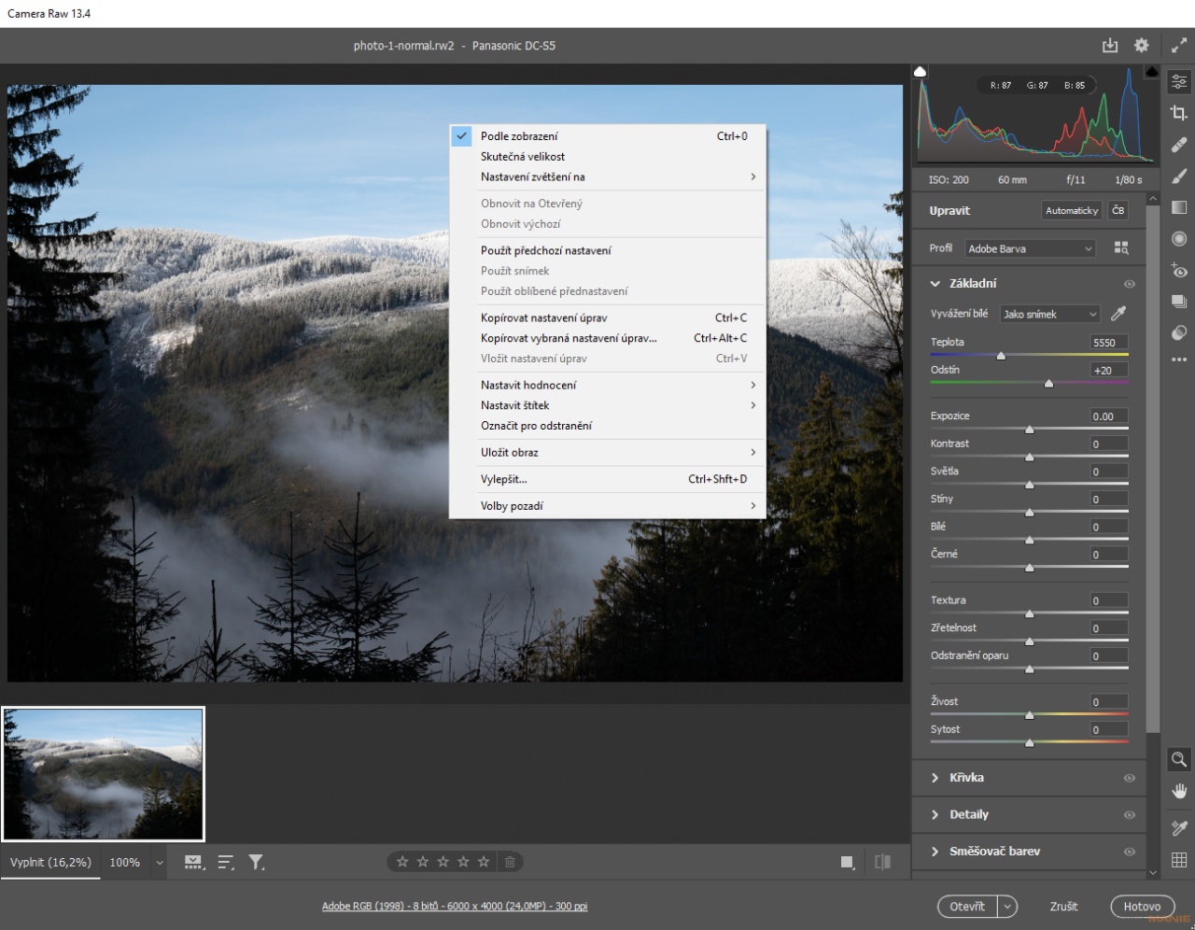Choose Uložit obraz from the context menu
This screenshot has height=930, width=1195.
point(511,452)
